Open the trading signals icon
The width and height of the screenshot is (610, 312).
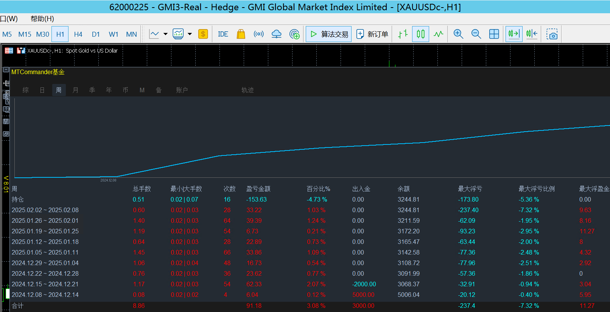[x=259, y=34]
